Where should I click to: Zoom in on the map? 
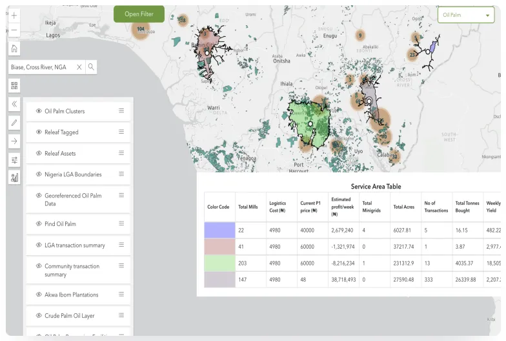(14, 15)
